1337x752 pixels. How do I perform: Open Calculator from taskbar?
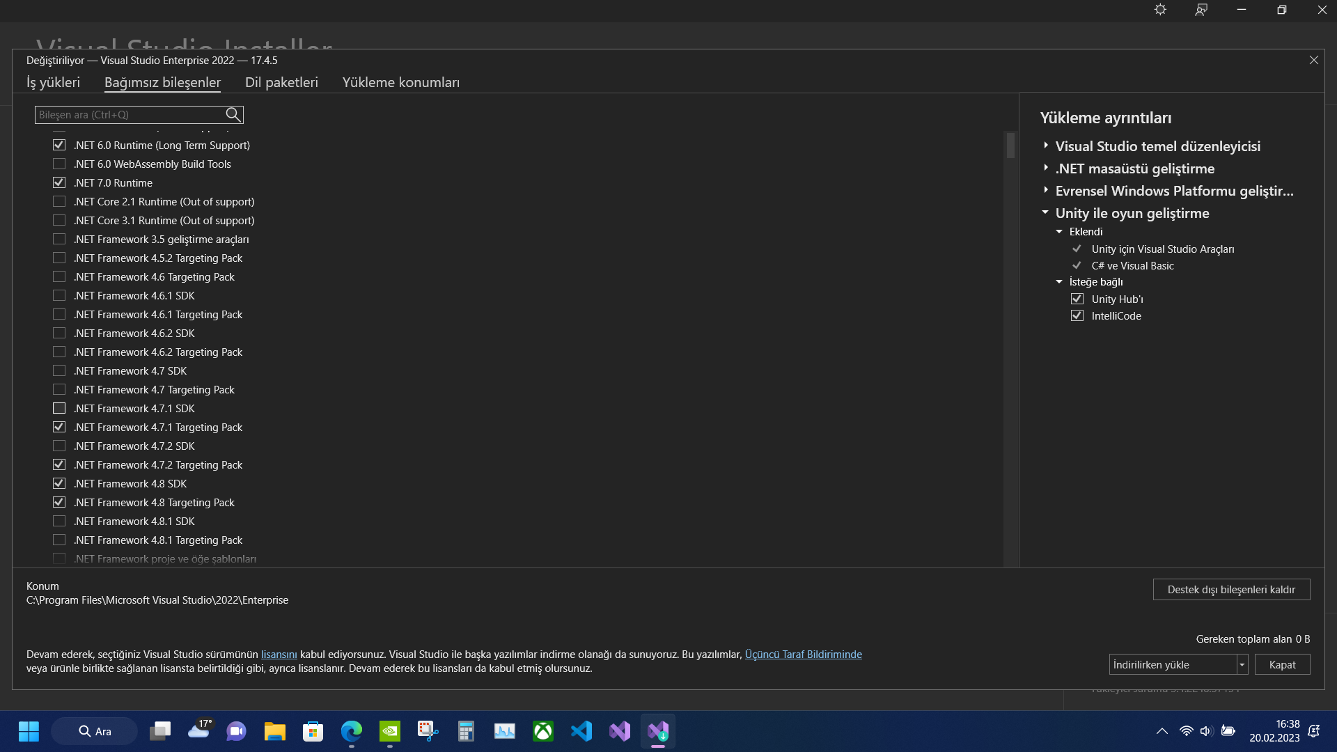pyautogui.click(x=466, y=731)
